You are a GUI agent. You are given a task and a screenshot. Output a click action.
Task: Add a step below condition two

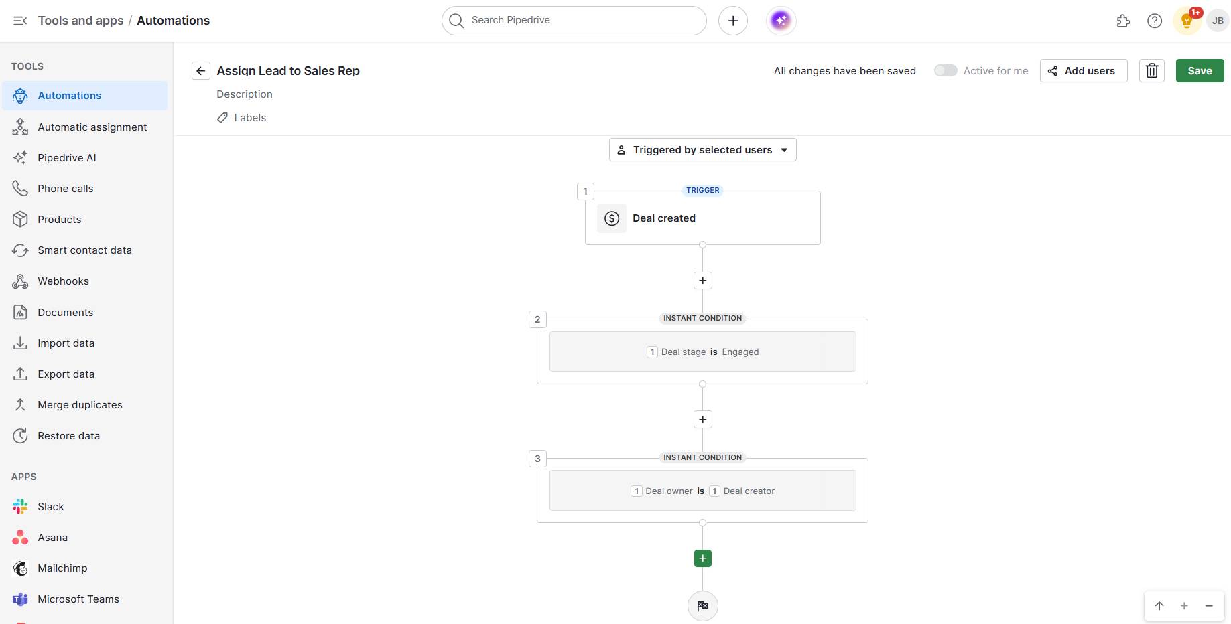702,420
